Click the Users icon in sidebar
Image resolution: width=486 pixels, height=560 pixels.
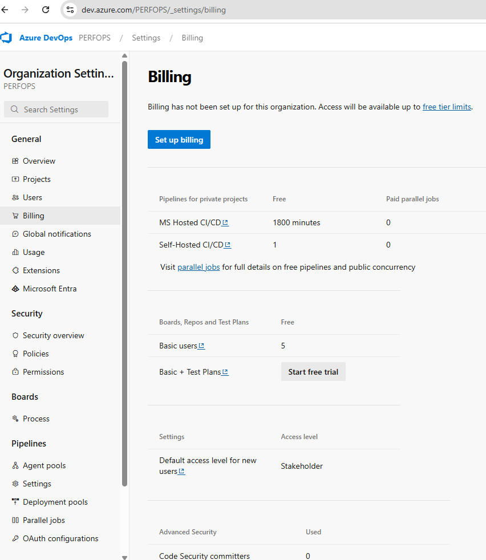pos(15,197)
